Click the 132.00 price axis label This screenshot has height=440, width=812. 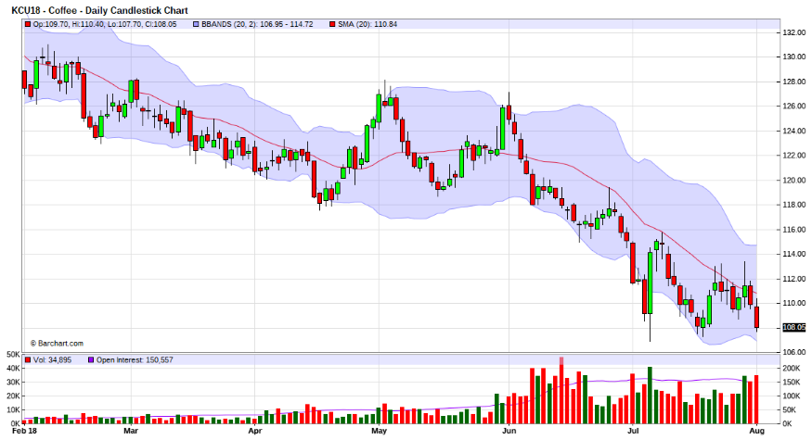[x=794, y=32]
